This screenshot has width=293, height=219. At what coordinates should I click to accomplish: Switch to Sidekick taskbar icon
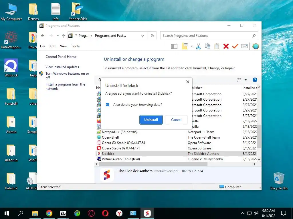click(x=147, y=213)
